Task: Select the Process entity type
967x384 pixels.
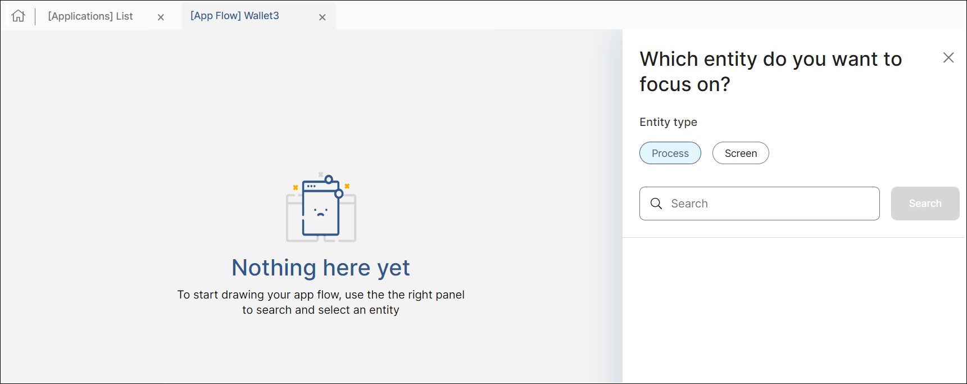Action: point(670,153)
